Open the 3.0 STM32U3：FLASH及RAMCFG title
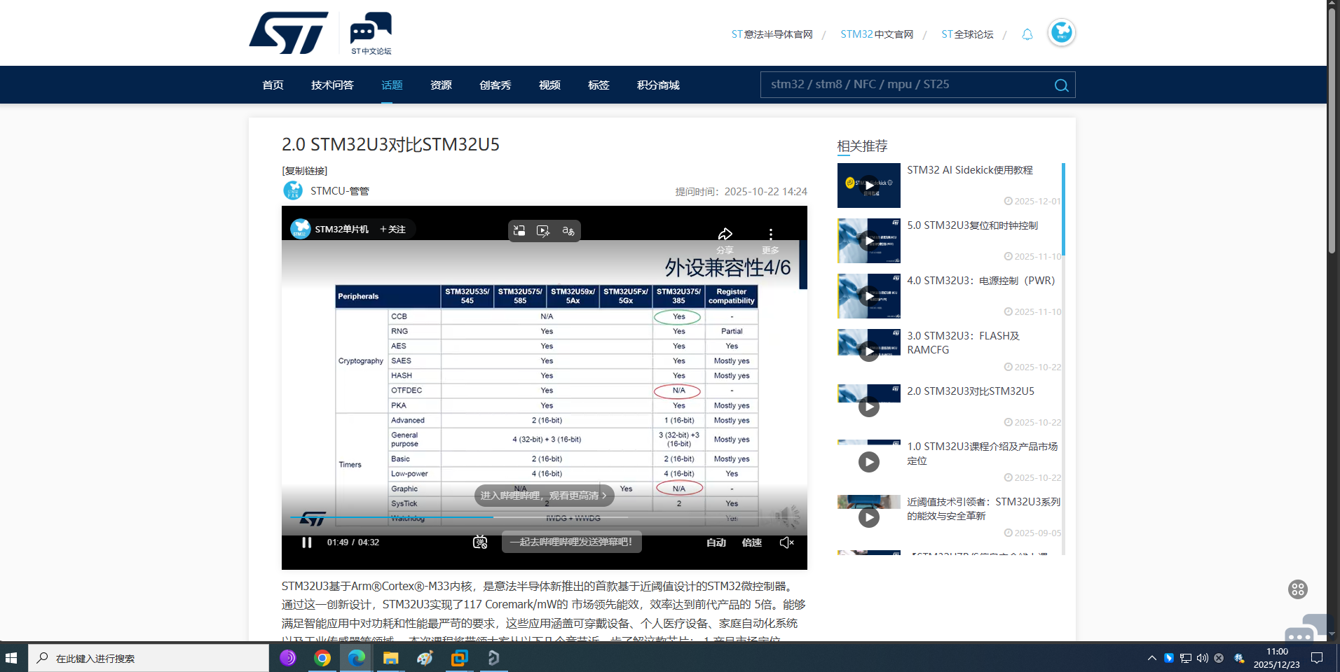Image resolution: width=1340 pixels, height=672 pixels. point(963,343)
